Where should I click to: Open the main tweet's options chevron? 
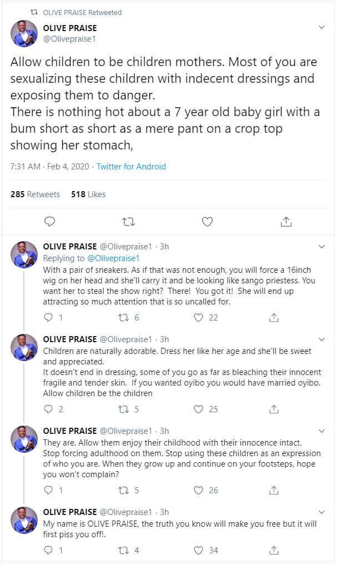point(321,27)
